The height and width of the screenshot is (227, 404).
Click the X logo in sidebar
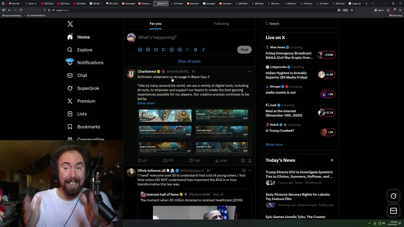[x=70, y=24]
